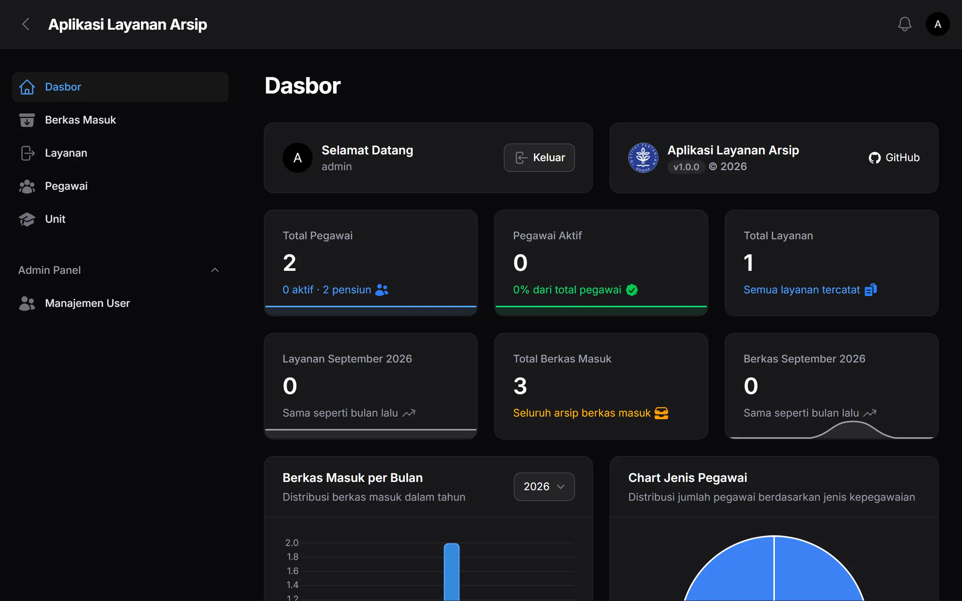This screenshot has height=601, width=962.
Task: Click the welcome card admin avatar
Action: coord(297,158)
